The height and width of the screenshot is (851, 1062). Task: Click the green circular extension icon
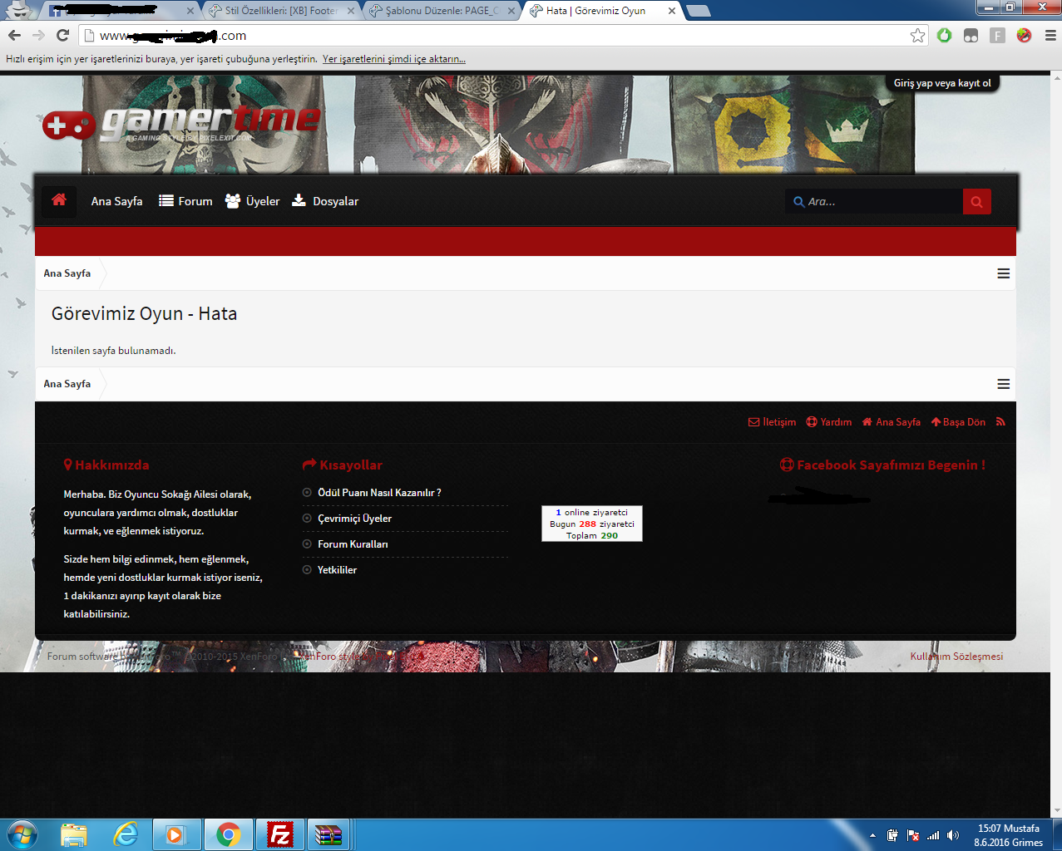944,35
